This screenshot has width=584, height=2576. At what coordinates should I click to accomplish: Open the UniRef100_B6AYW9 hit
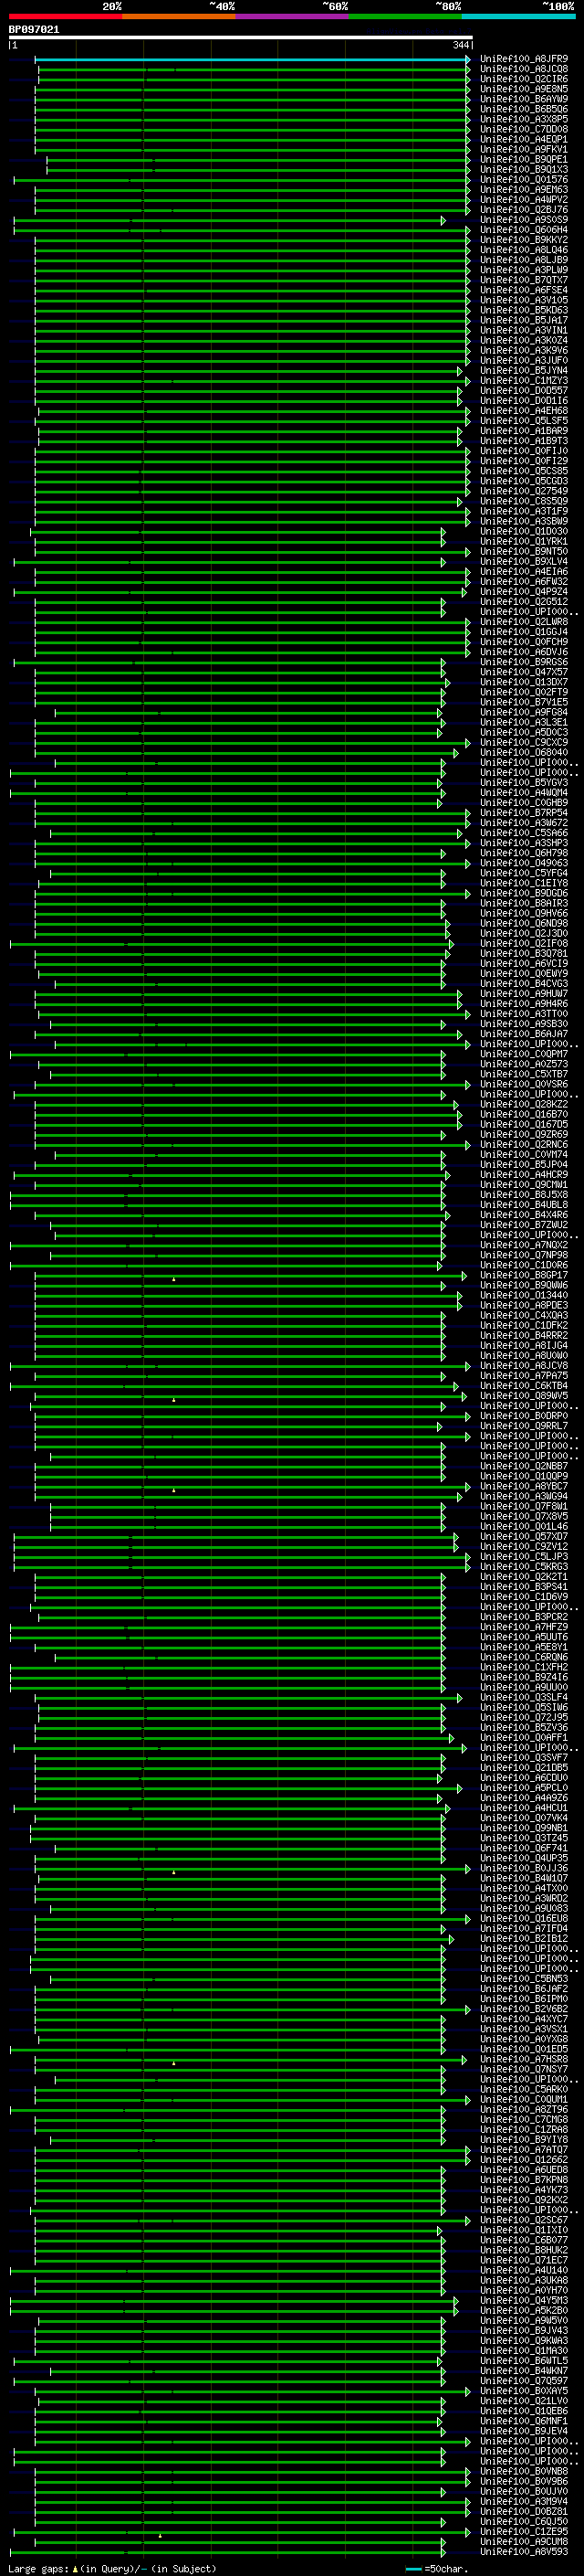(524, 99)
